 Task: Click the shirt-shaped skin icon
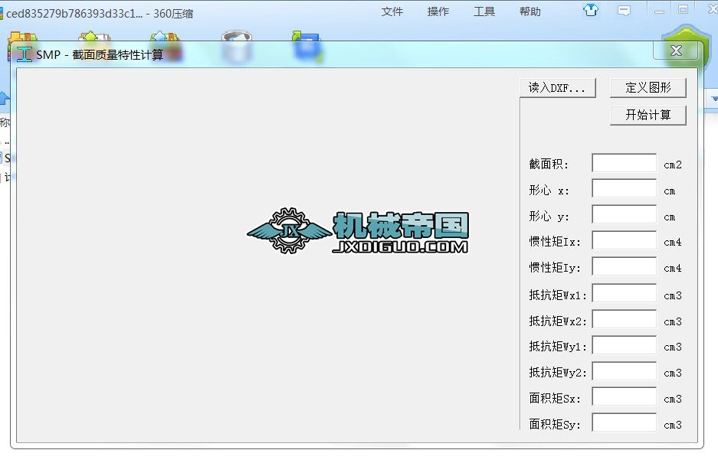coord(590,11)
